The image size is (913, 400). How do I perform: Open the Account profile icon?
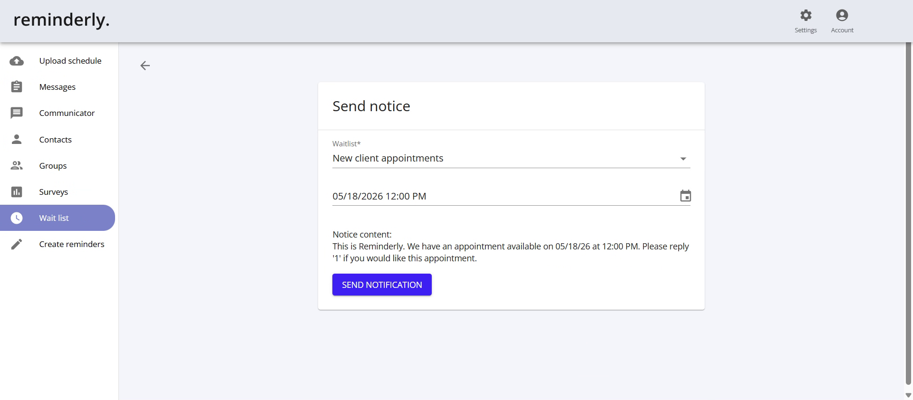point(842,15)
